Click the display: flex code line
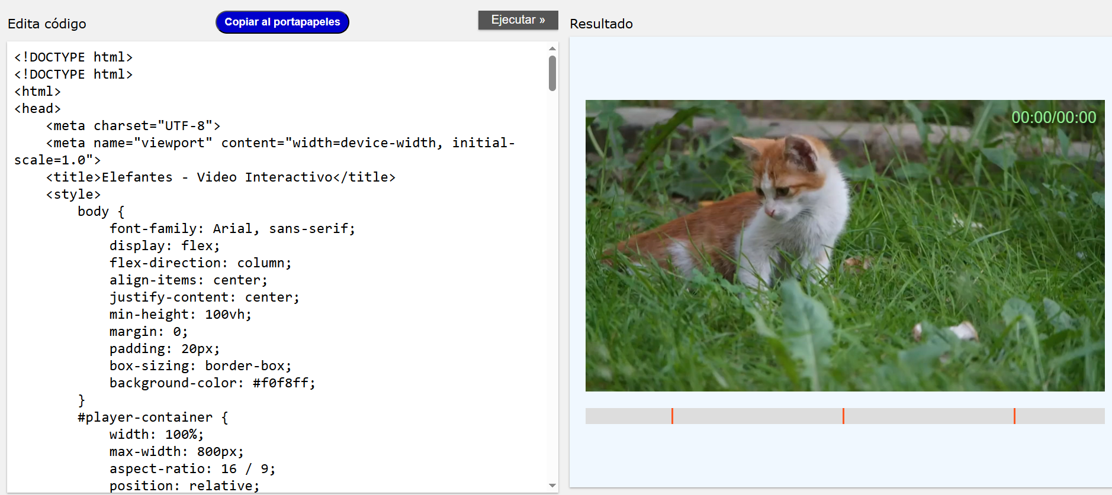 164,246
